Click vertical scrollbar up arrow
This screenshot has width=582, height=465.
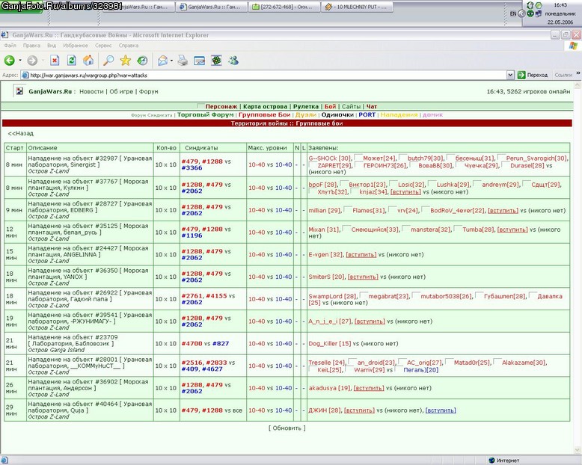578,85
